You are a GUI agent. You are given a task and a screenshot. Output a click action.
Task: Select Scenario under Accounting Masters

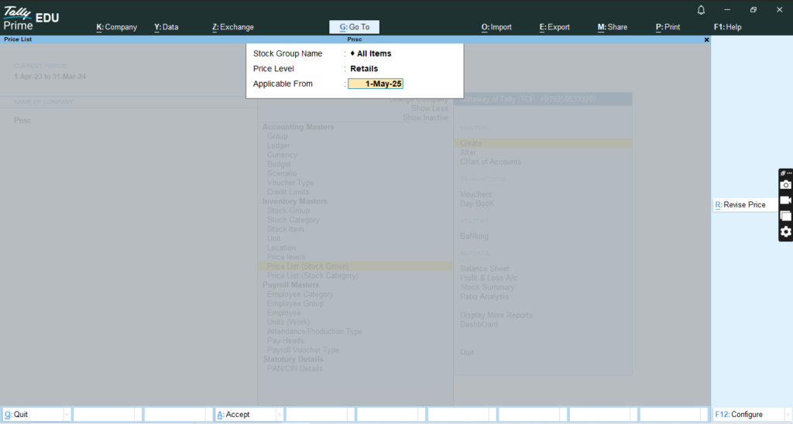pos(282,173)
